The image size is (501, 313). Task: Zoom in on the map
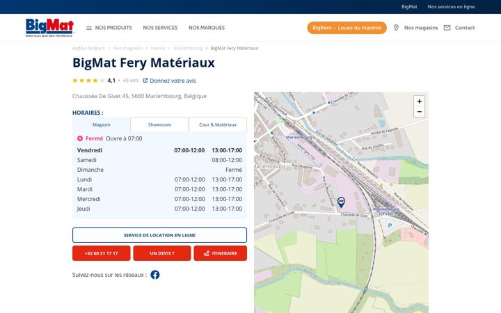419,102
